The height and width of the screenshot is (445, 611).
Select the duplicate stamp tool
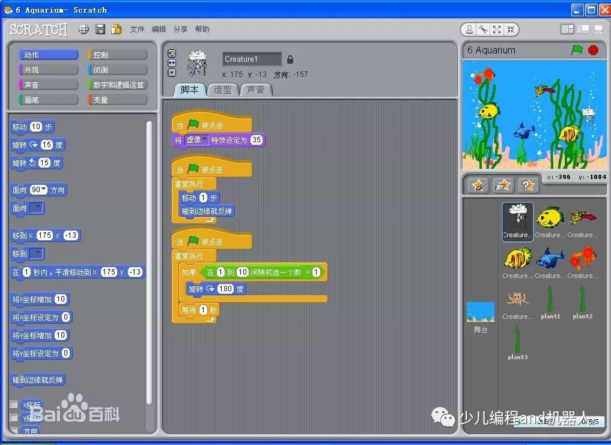(x=470, y=29)
